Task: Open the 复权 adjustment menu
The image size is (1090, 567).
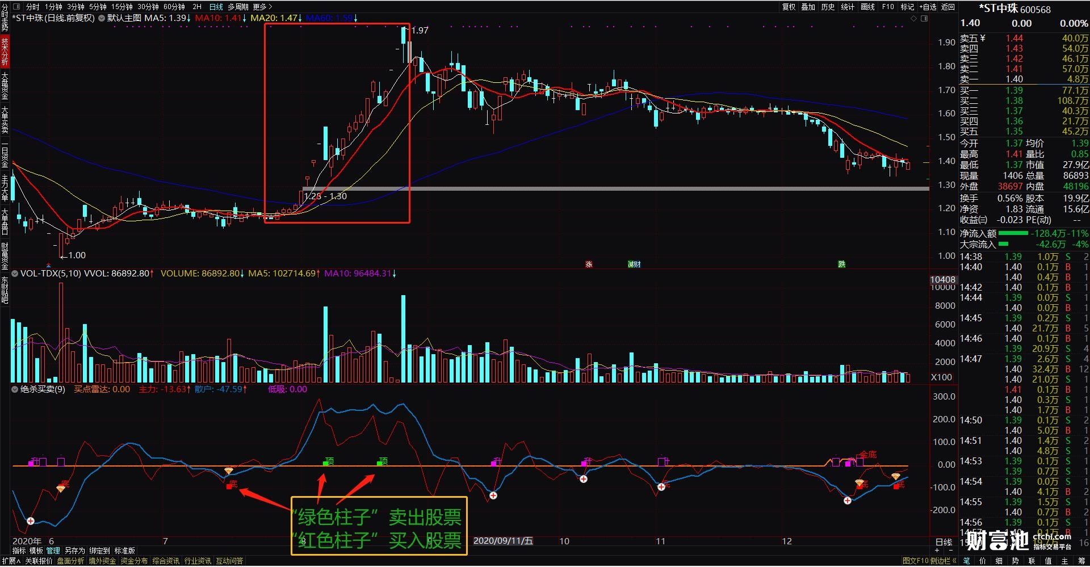Action: coord(789,7)
